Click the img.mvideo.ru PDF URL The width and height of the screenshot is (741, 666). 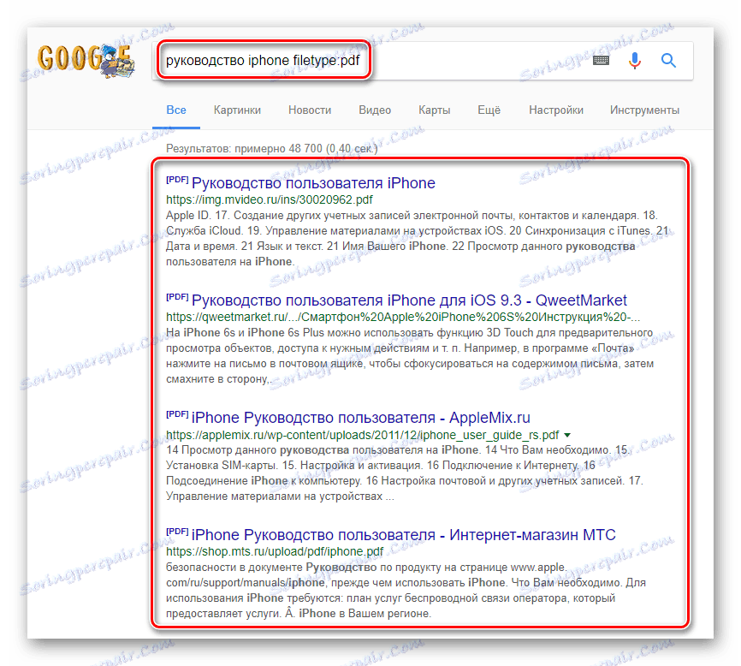tap(270, 200)
